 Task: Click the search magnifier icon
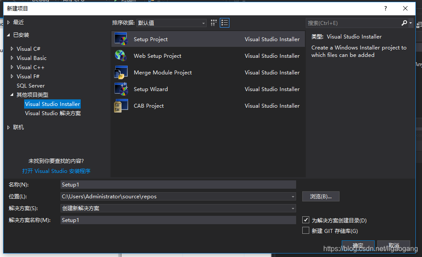click(404, 23)
